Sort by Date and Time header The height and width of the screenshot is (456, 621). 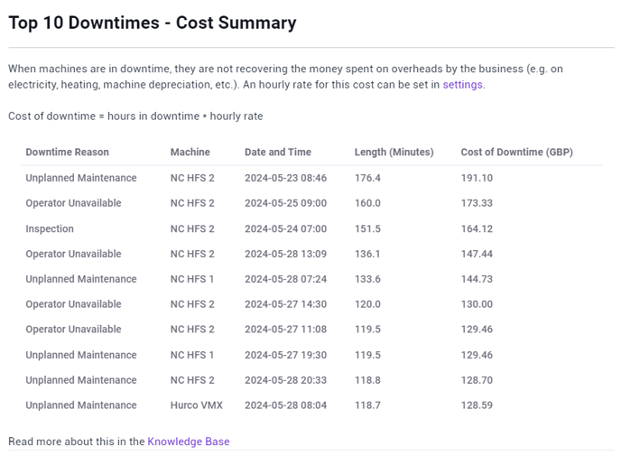pos(277,153)
